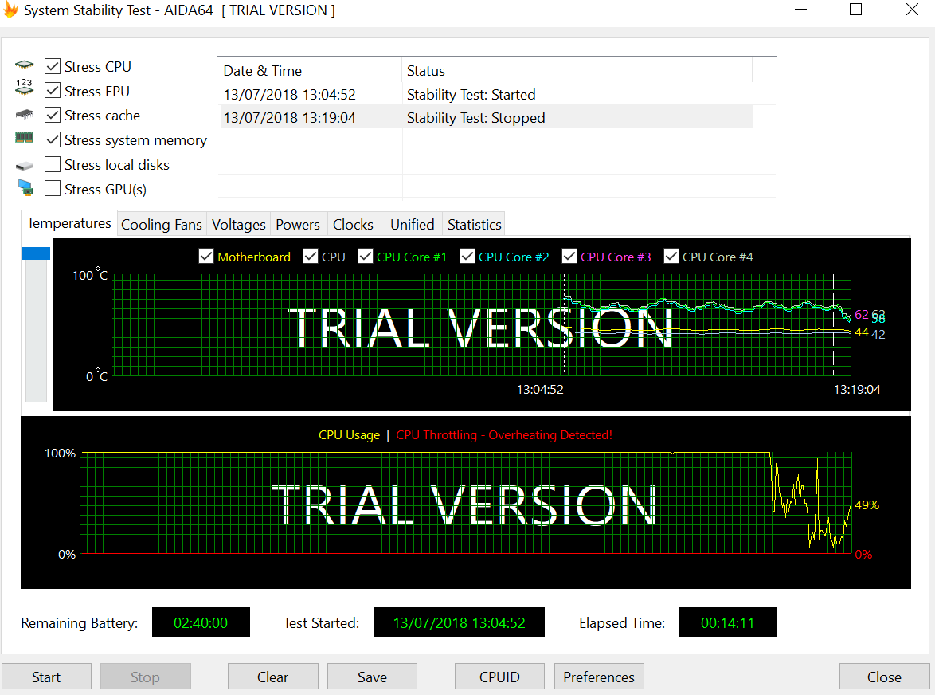Hide Motherboard temperature graph line
Screen dimensions: 935x695
(x=206, y=257)
